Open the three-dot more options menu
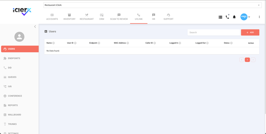This screenshot has width=266, height=134. click(x=259, y=17)
